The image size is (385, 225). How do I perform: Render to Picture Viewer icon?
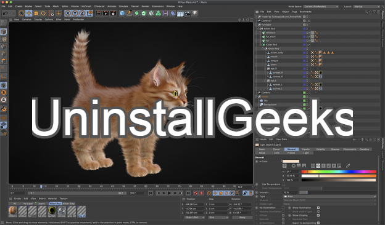pyautogui.click(x=106, y=13)
